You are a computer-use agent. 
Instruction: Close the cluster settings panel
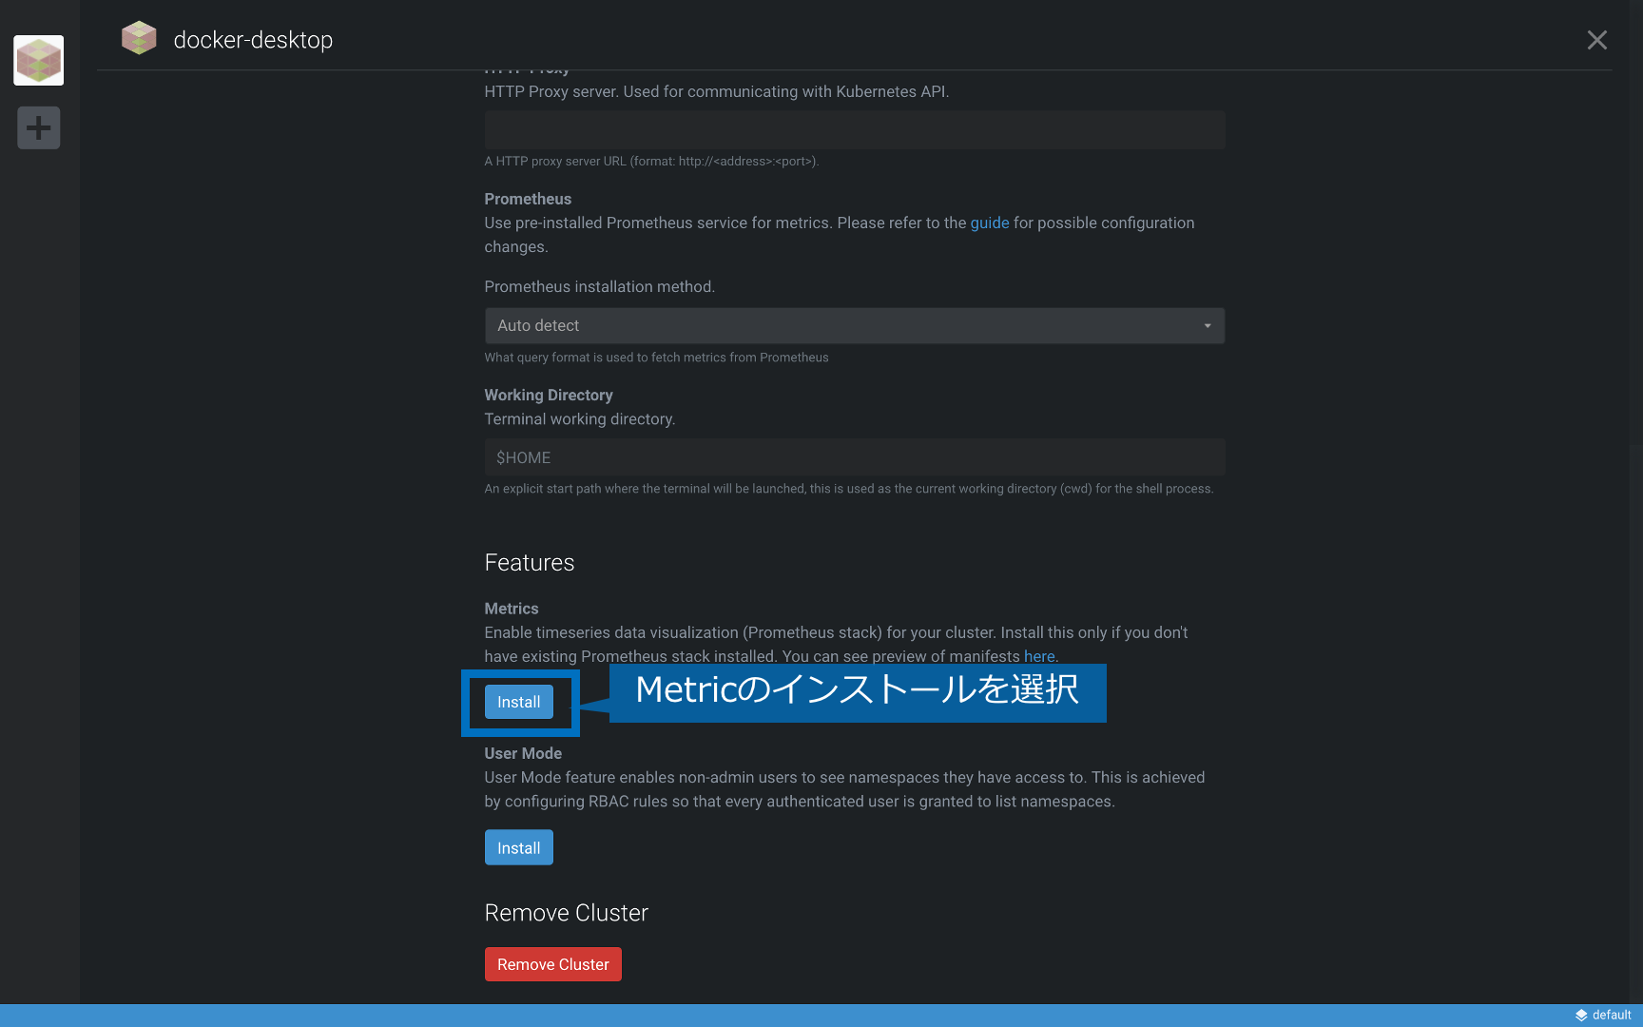tap(1597, 40)
